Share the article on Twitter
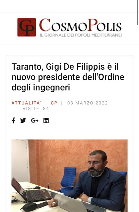Viewport: 139px width, 212px height. (x=23, y=120)
